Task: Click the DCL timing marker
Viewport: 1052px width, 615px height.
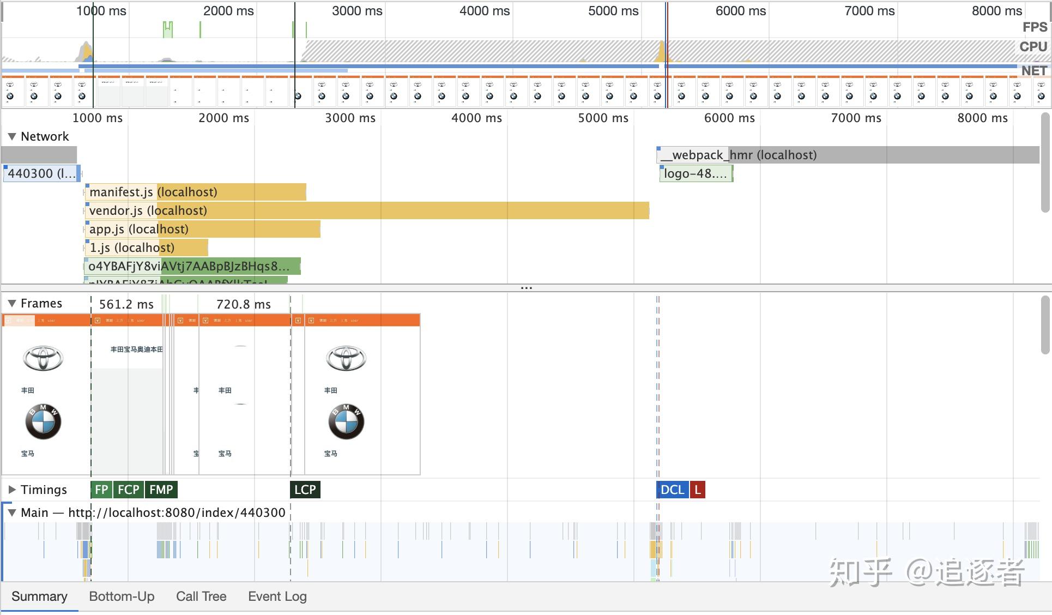Action: click(x=672, y=490)
